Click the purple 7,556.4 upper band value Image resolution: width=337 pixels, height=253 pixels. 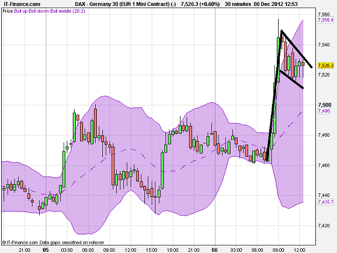pos(326,20)
